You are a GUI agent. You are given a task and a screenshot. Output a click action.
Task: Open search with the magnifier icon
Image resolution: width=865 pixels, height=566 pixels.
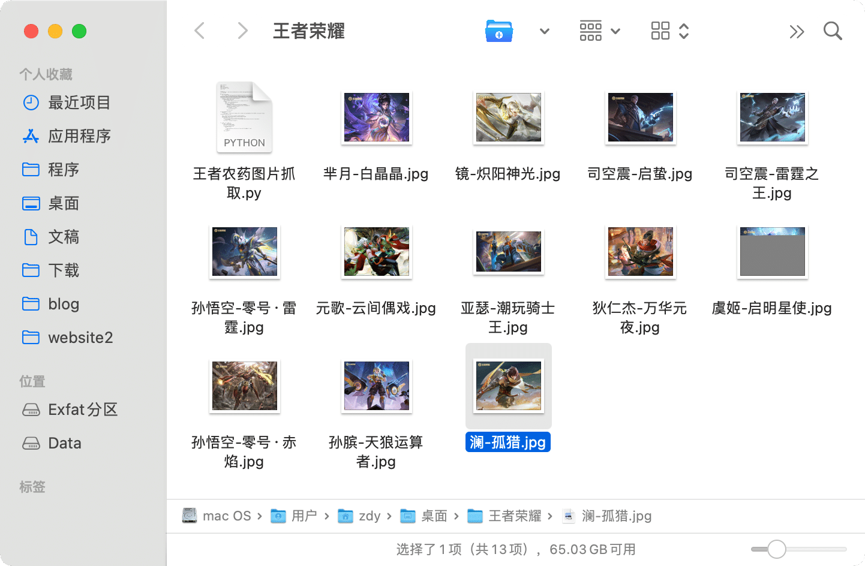(833, 31)
